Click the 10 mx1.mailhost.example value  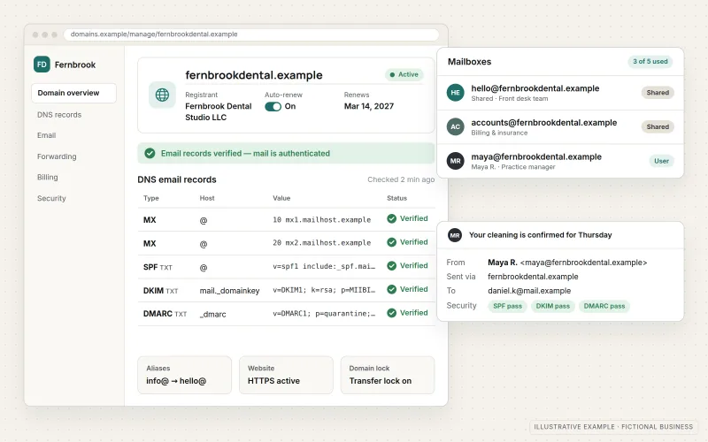click(321, 219)
